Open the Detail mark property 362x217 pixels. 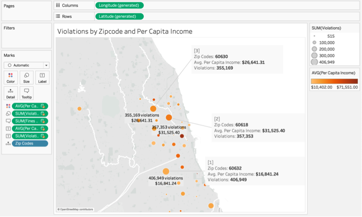pos(11,93)
